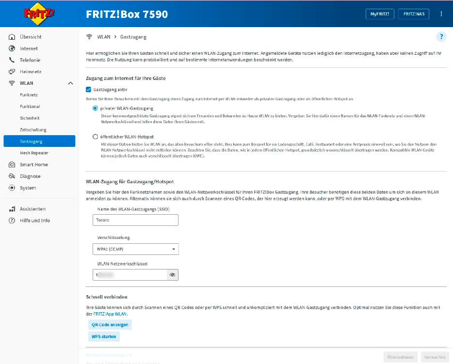Viewport: 453px width, 364px height.
Task: Click the System icon
Action: click(12, 188)
